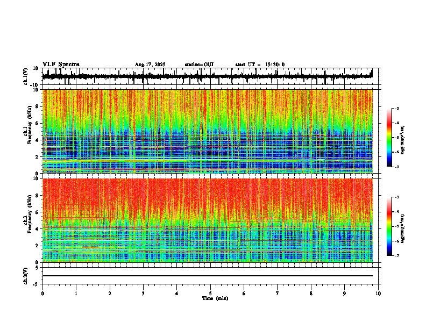This screenshot has width=426, height=329.
Task: Click tick label '8' on Time axis
Action: click(311, 294)
